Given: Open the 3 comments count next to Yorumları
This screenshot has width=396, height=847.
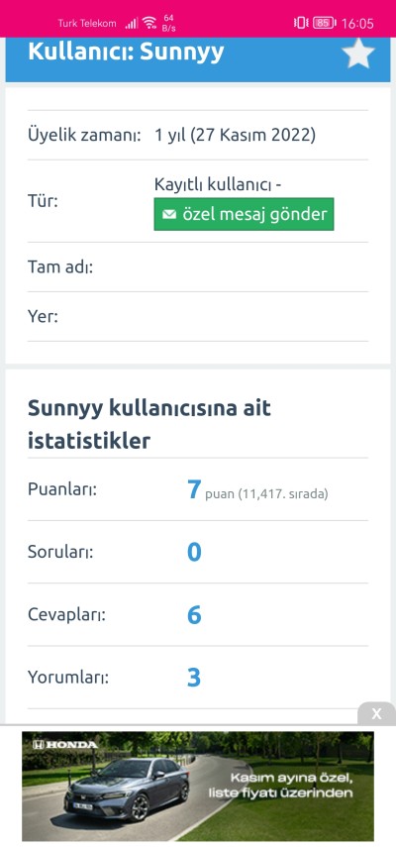Looking at the screenshot, I should (194, 678).
